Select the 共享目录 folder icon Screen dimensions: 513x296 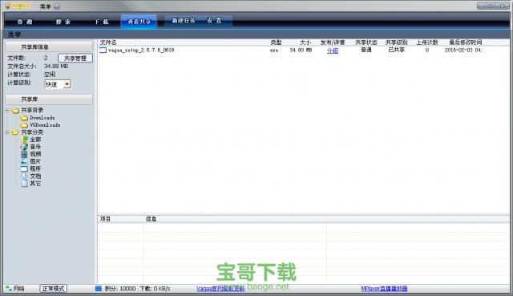[15, 111]
